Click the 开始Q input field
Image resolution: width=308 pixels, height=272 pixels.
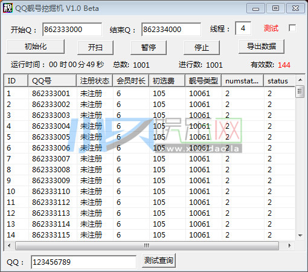tap(72, 30)
